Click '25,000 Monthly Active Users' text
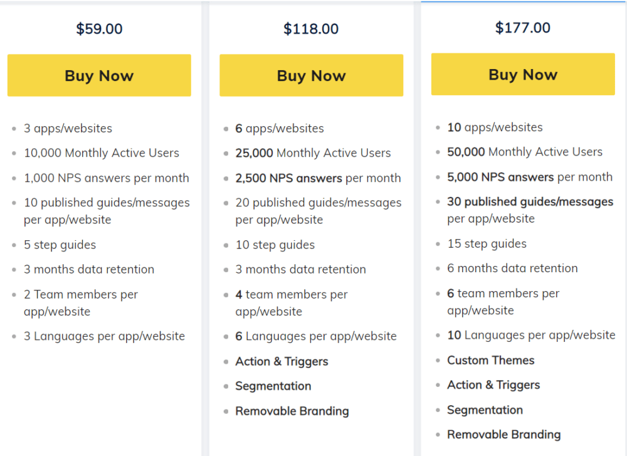 [313, 153]
